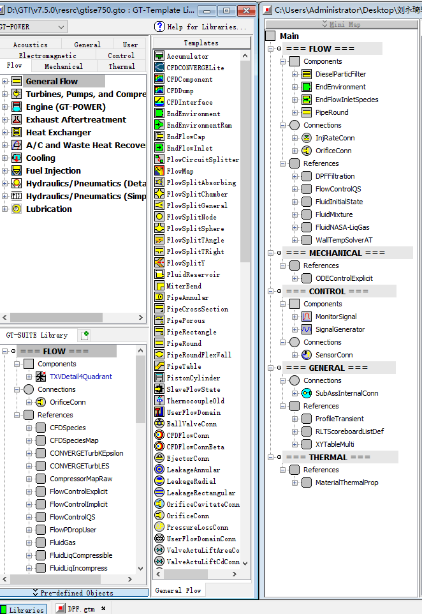Select the FlowMap template icon
Image resolution: width=422 pixels, height=614 pixels.
click(159, 170)
